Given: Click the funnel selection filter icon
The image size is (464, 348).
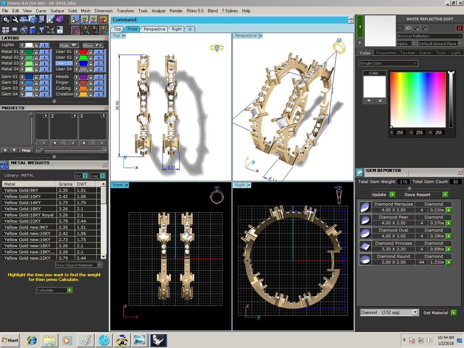Looking at the screenshot, I should coord(42,30).
